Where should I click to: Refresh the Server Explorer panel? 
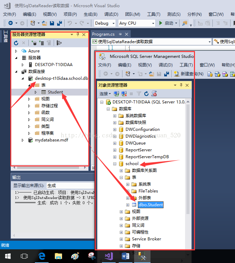click(16, 43)
